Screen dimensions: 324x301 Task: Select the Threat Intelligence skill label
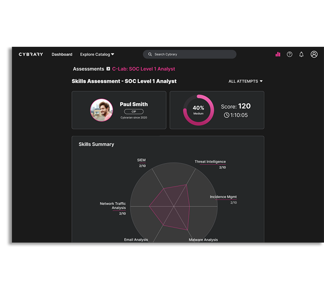(210, 162)
